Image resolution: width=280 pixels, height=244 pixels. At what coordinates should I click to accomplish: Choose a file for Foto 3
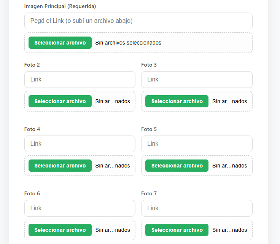(x=177, y=101)
